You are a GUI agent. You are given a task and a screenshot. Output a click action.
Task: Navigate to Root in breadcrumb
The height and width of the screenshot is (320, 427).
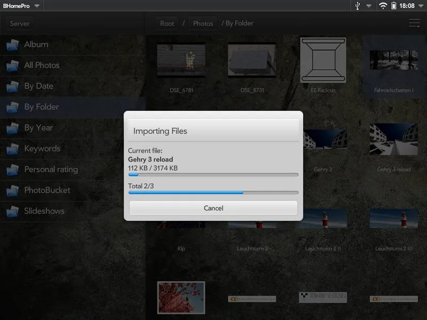point(167,23)
